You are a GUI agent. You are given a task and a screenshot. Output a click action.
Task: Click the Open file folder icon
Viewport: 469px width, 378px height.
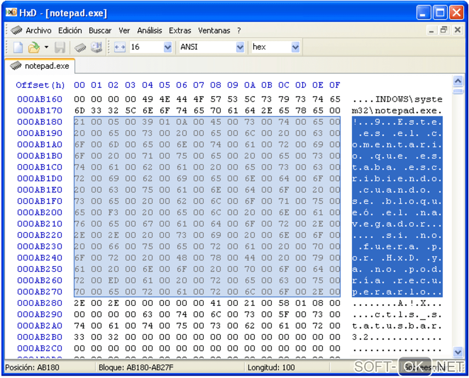click(x=34, y=47)
